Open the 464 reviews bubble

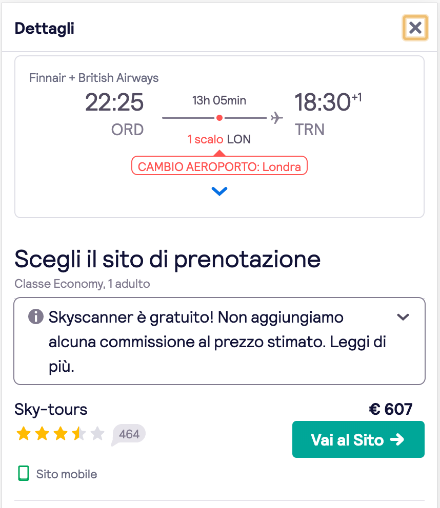click(x=129, y=434)
